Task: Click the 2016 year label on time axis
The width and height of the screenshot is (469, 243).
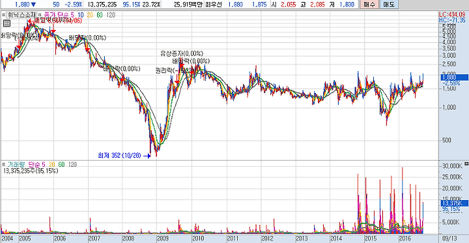Action: coord(405,239)
